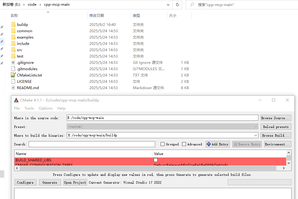298x199 pixels.
Task: Select the CMakeLists.txt file name
Action: (30, 75)
